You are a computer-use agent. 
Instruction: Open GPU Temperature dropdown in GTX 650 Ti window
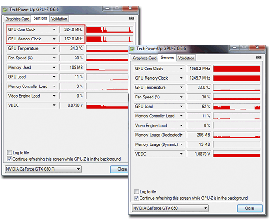(x=54, y=48)
